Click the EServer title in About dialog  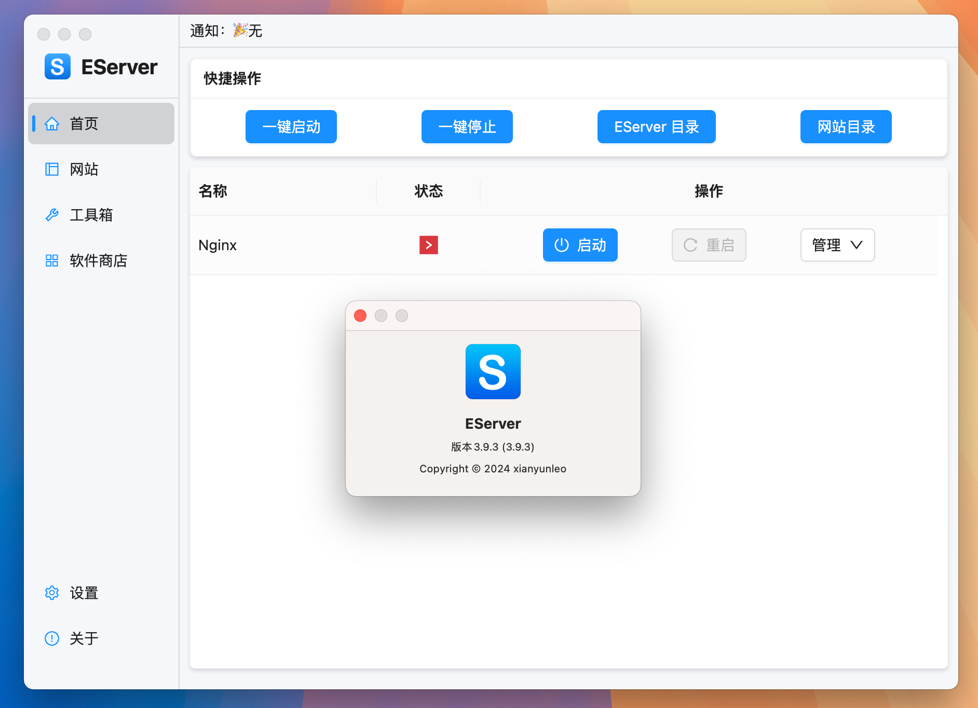(x=493, y=424)
